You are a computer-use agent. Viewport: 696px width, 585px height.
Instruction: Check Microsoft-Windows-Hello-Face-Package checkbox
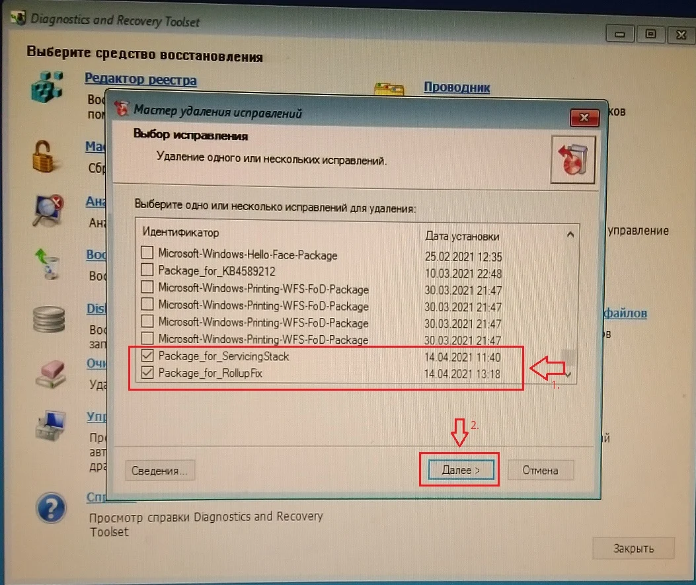(147, 253)
